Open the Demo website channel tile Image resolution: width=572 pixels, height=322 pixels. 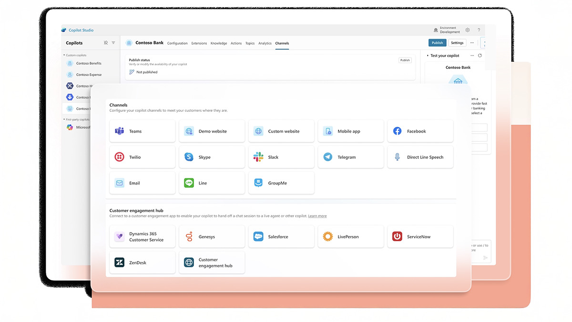click(212, 131)
